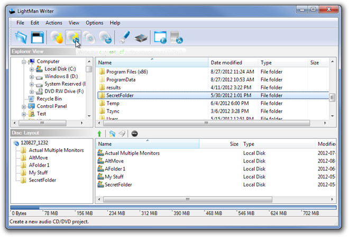Click the DVD RW Drive (F:) icon
The height and width of the screenshot is (237, 349).
(x=40, y=91)
